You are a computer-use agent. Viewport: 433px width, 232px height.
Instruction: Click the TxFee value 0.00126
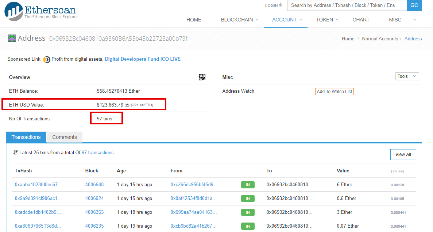point(397,185)
